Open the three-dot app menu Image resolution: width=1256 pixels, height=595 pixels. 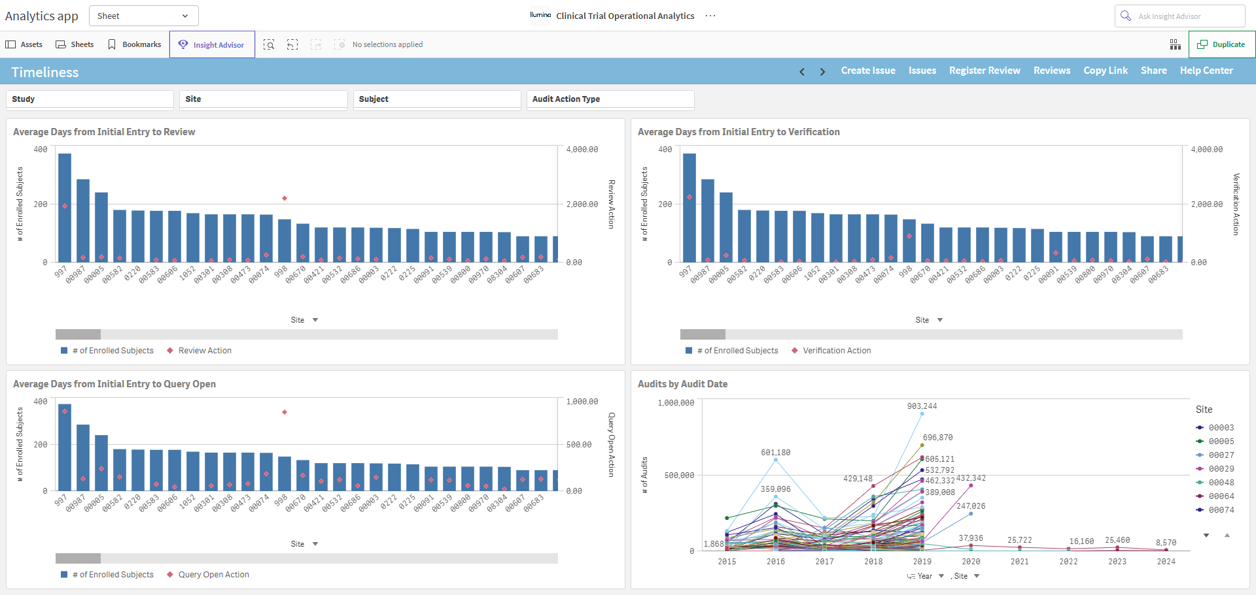710,16
